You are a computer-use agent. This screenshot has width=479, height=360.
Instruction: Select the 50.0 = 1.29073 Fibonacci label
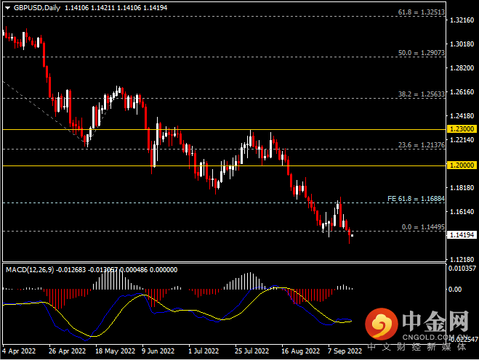pos(422,53)
